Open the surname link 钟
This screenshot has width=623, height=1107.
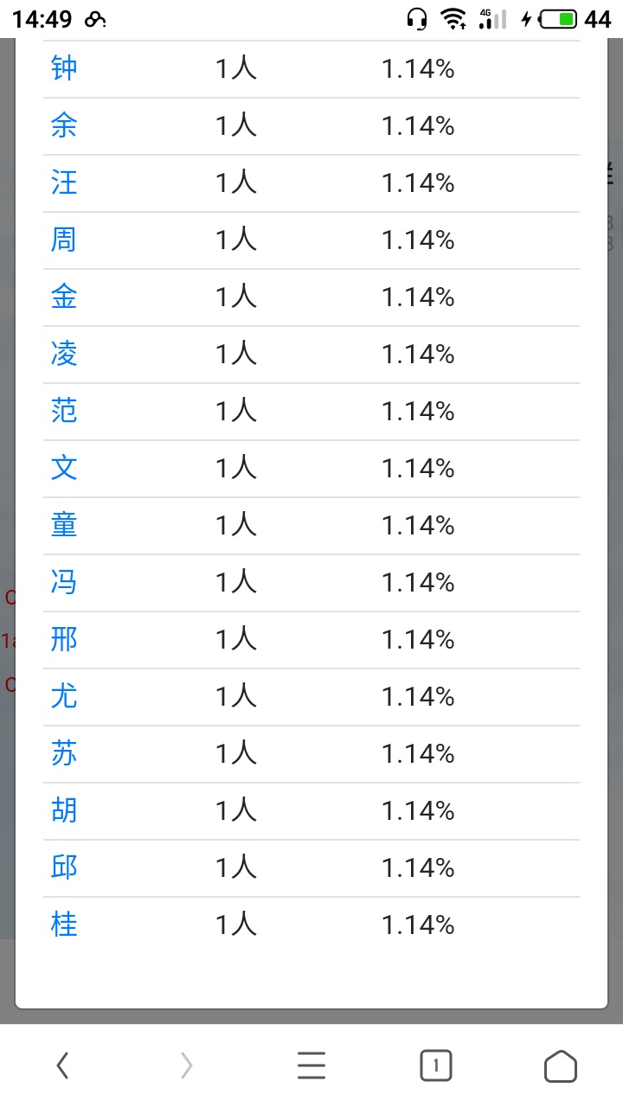pyautogui.click(x=64, y=68)
